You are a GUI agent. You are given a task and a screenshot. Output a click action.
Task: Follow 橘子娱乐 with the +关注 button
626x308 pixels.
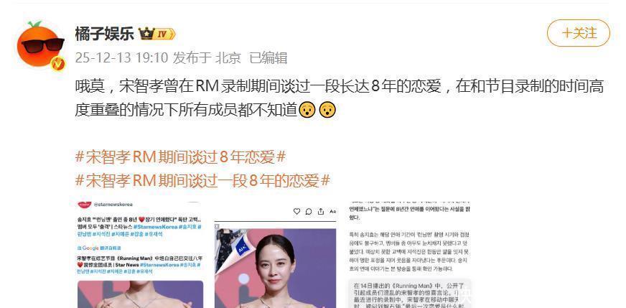pos(579,33)
